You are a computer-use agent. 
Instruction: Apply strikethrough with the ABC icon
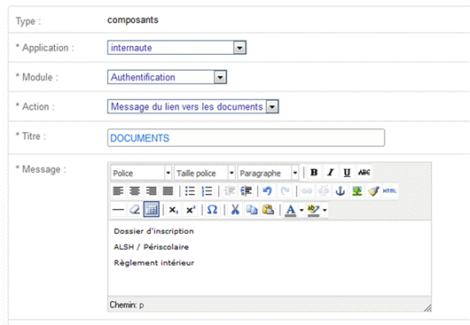coord(364,173)
